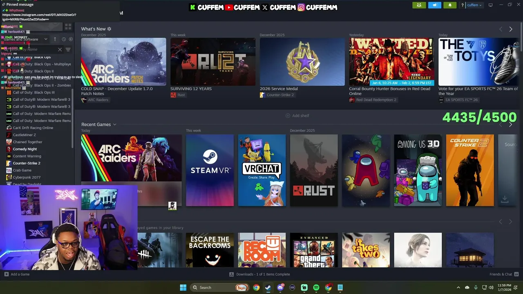This screenshot has height=294, width=523.
Task: Open the Steam help question mark
Action: (x=462, y=5)
